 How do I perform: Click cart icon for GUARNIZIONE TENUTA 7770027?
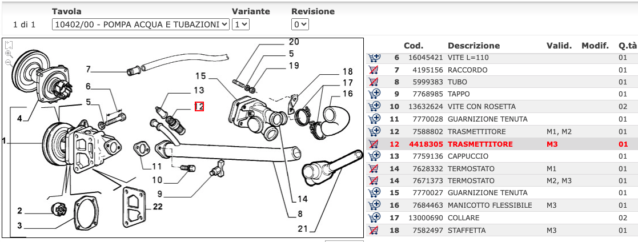click(x=374, y=193)
